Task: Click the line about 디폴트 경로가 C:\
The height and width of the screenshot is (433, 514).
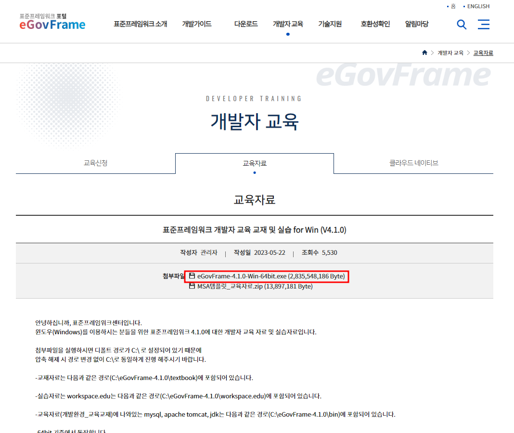Action: (118, 350)
